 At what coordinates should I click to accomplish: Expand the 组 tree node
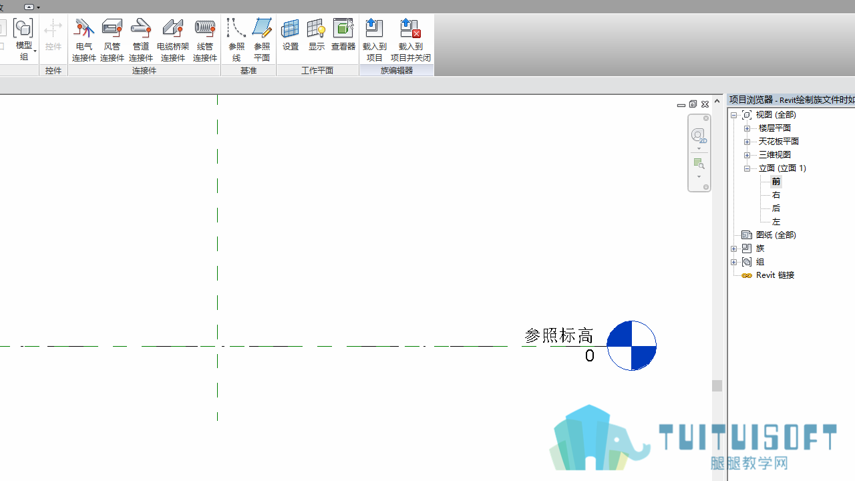coord(733,262)
